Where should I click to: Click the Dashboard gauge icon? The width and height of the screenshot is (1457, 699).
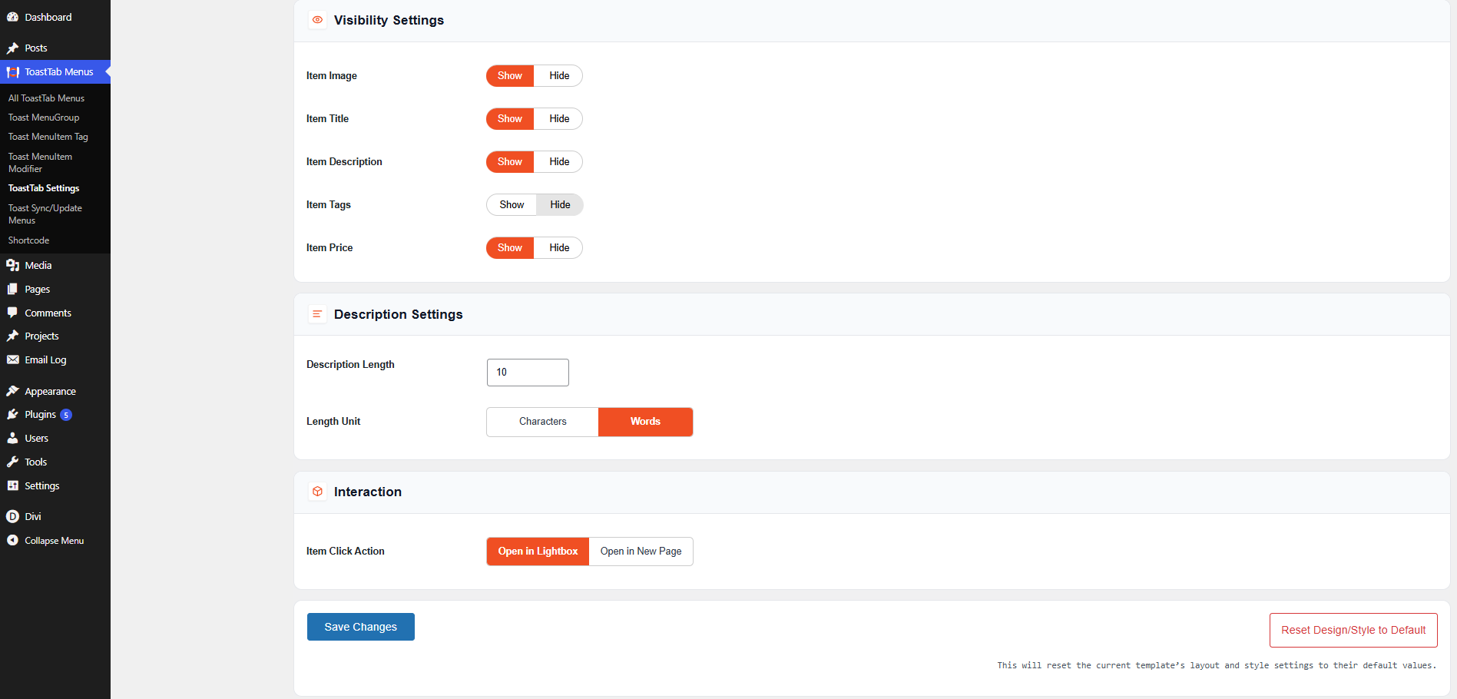tap(12, 17)
